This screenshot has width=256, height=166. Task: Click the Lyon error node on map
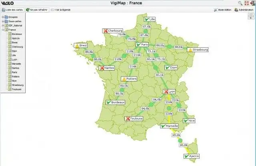point(169,92)
